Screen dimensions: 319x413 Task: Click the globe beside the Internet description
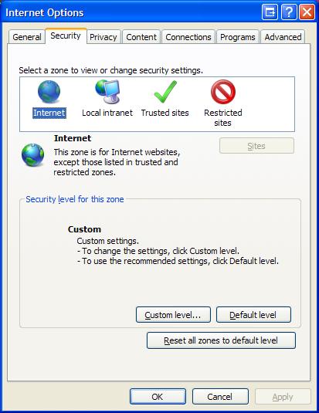click(x=33, y=155)
